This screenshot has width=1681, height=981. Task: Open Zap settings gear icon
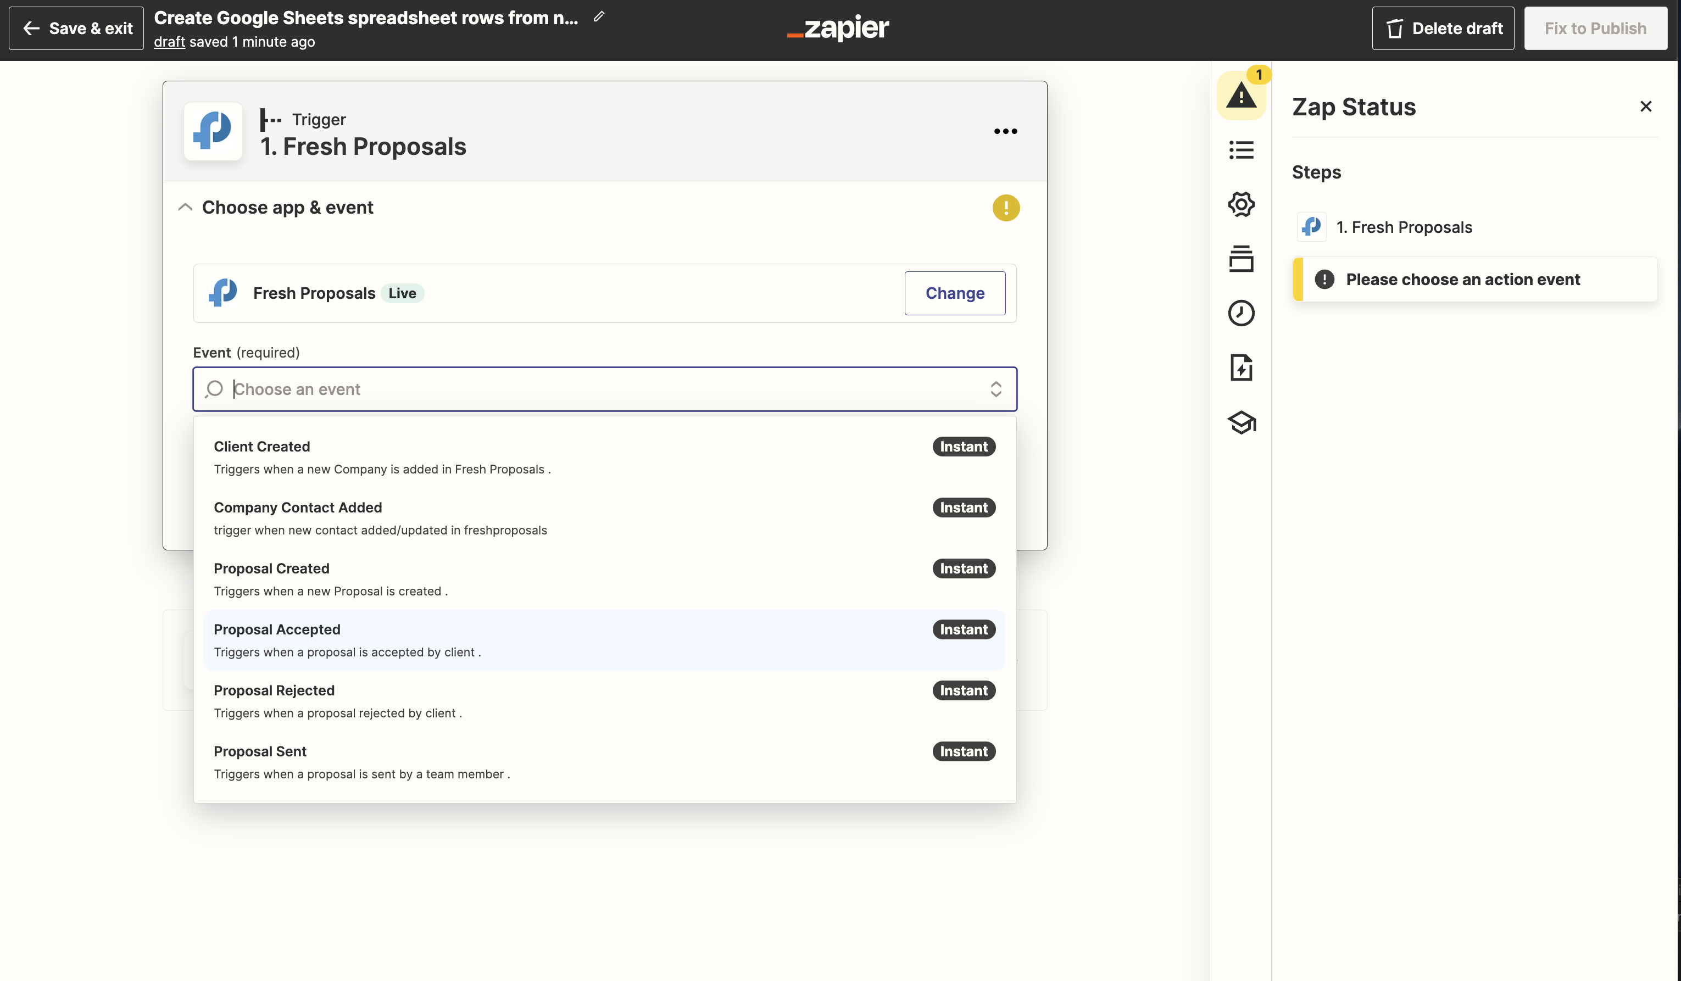click(x=1241, y=205)
